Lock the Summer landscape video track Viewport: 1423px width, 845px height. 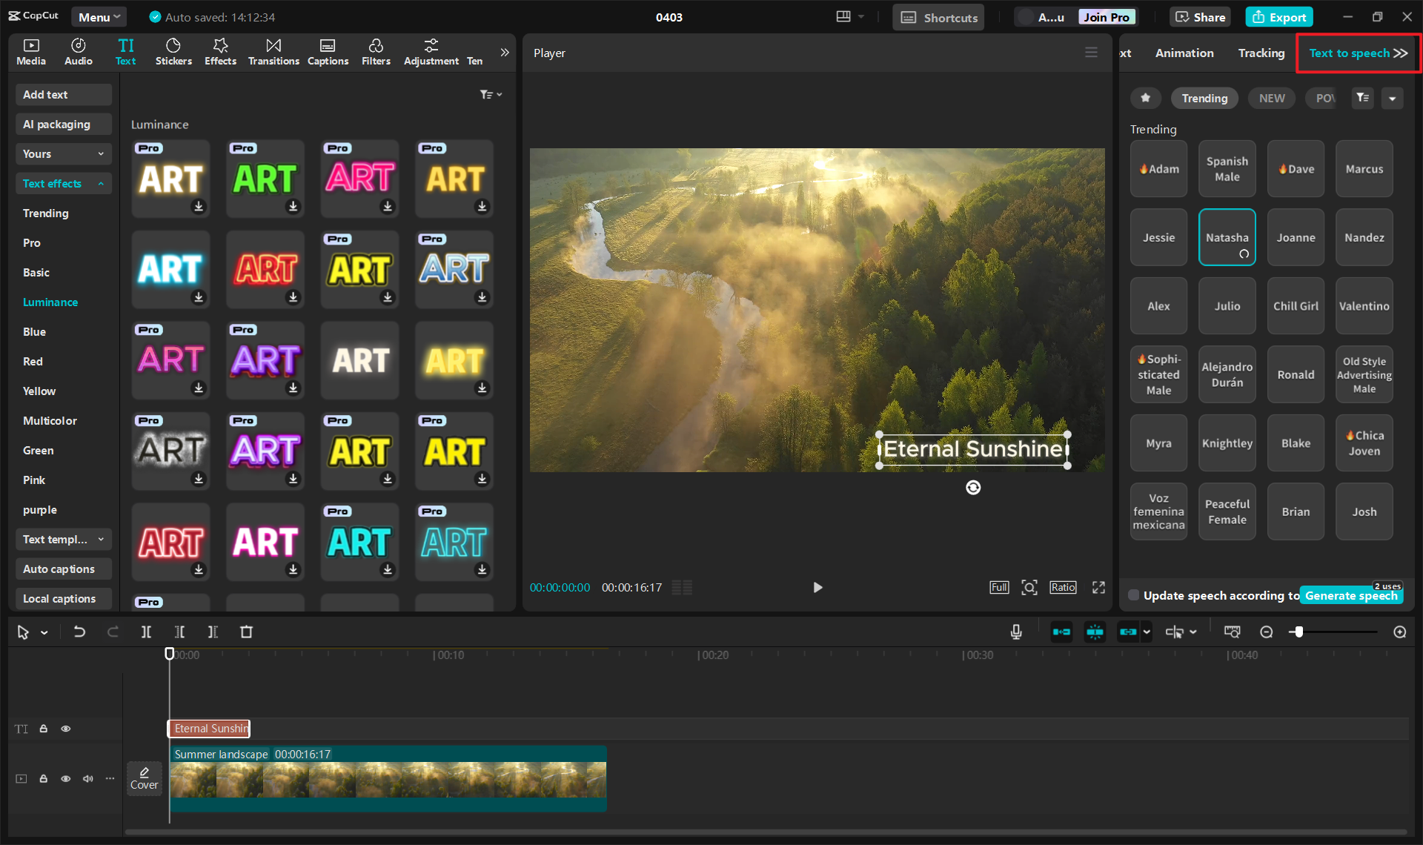[x=44, y=778]
